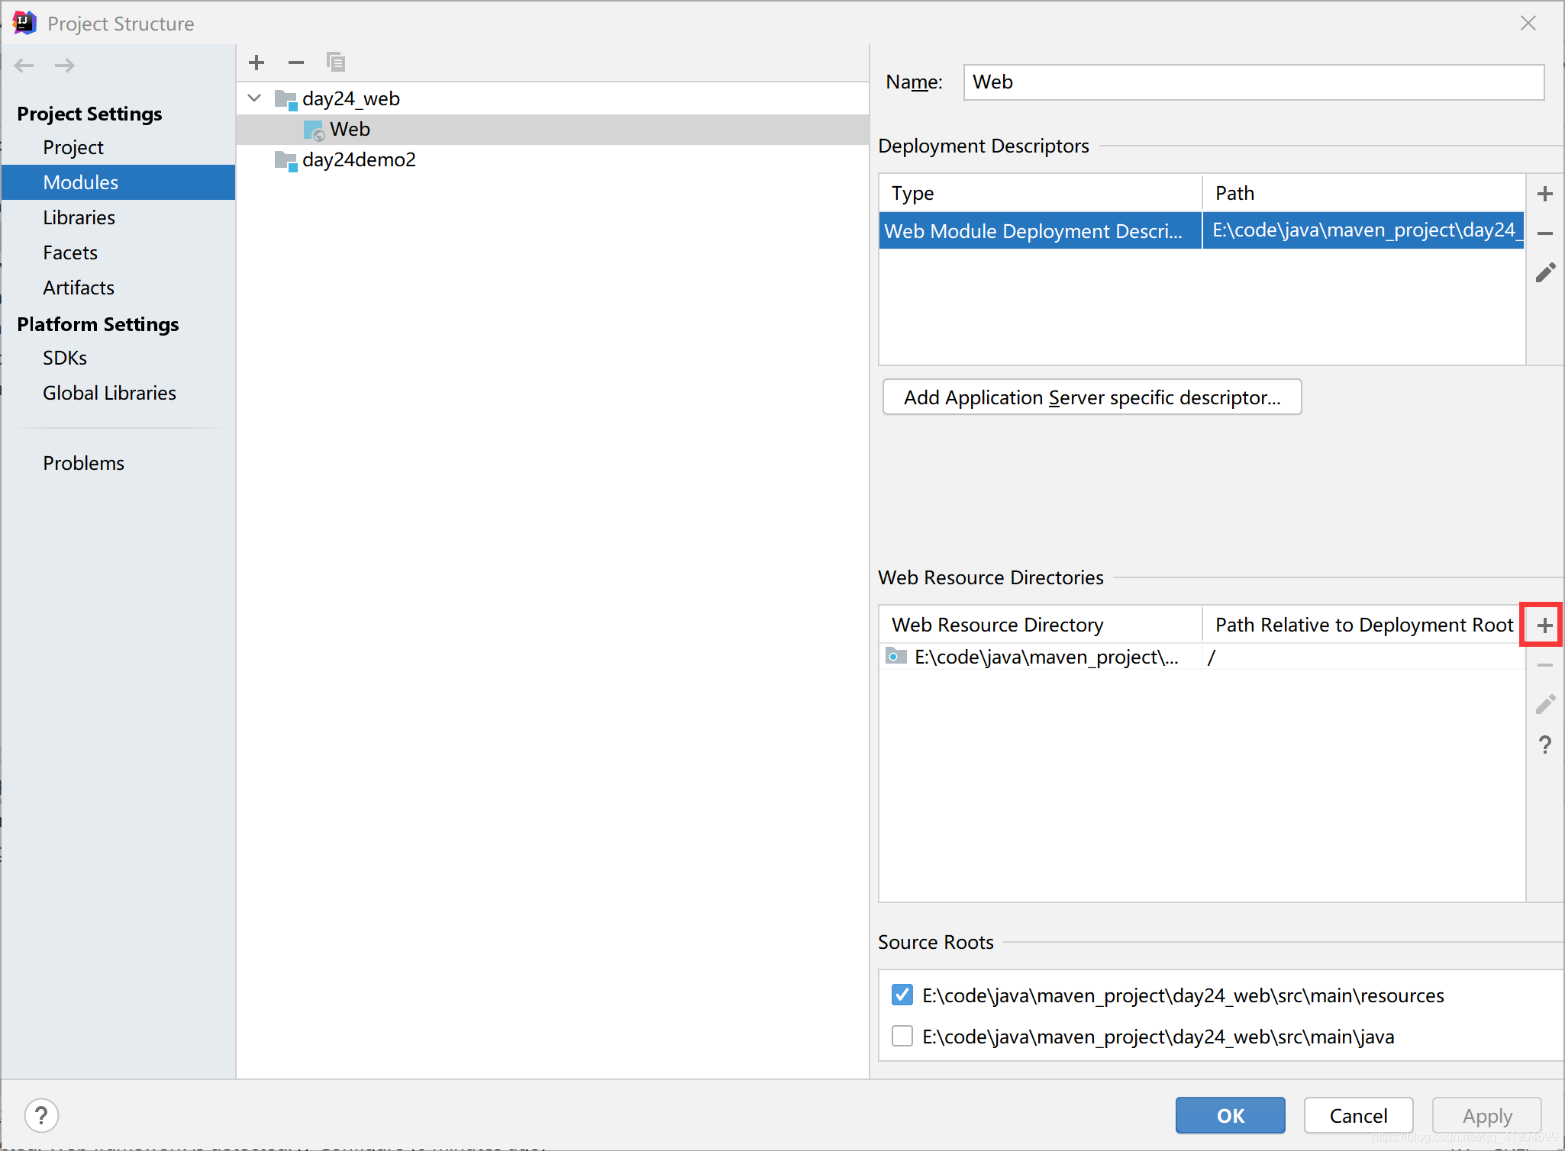1565x1151 pixels.
Task: Check the src\main\java source root
Action: coord(902,1036)
